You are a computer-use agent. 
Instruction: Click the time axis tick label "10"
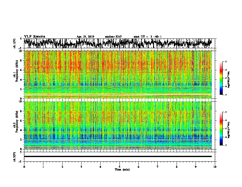215,167
